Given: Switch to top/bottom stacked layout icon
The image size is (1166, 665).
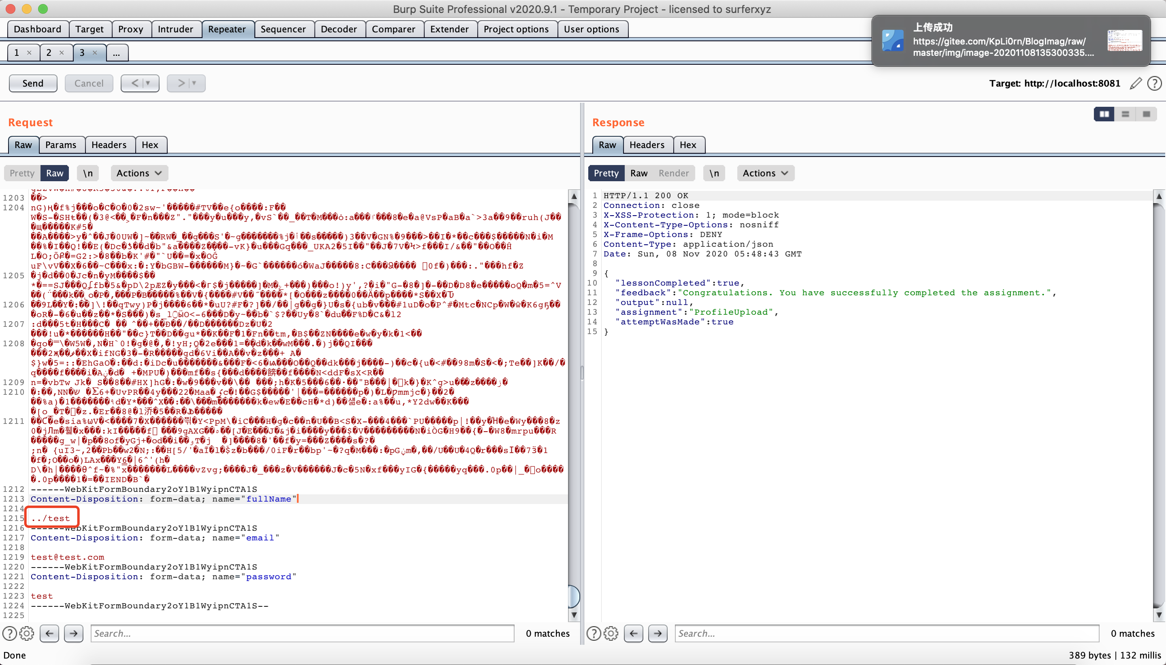Looking at the screenshot, I should coord(1126,114).
